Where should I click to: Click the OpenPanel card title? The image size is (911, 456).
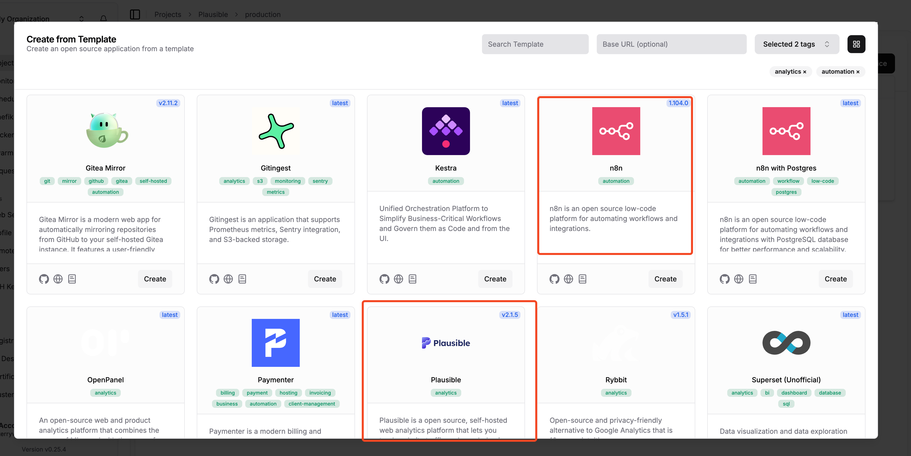(x=106, y=380)
